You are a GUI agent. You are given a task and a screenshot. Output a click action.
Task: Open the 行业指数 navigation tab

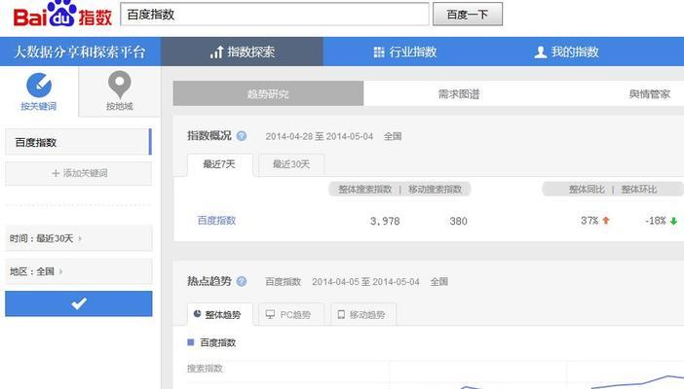[404, 52]
